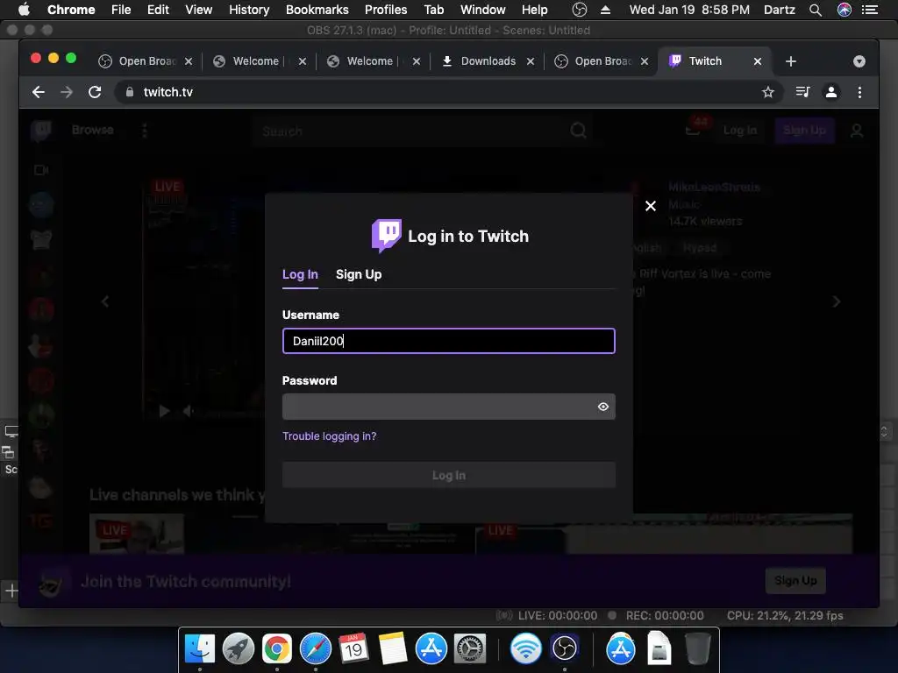
Task: Open the OBS app in the Dock
Action: click(565, 648)
